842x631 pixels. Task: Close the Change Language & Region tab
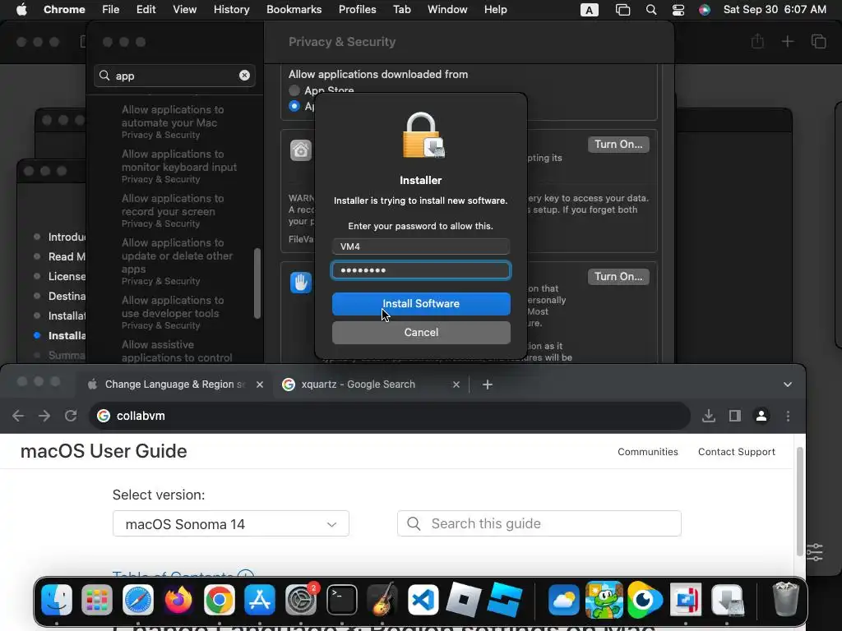coord(260,385)
